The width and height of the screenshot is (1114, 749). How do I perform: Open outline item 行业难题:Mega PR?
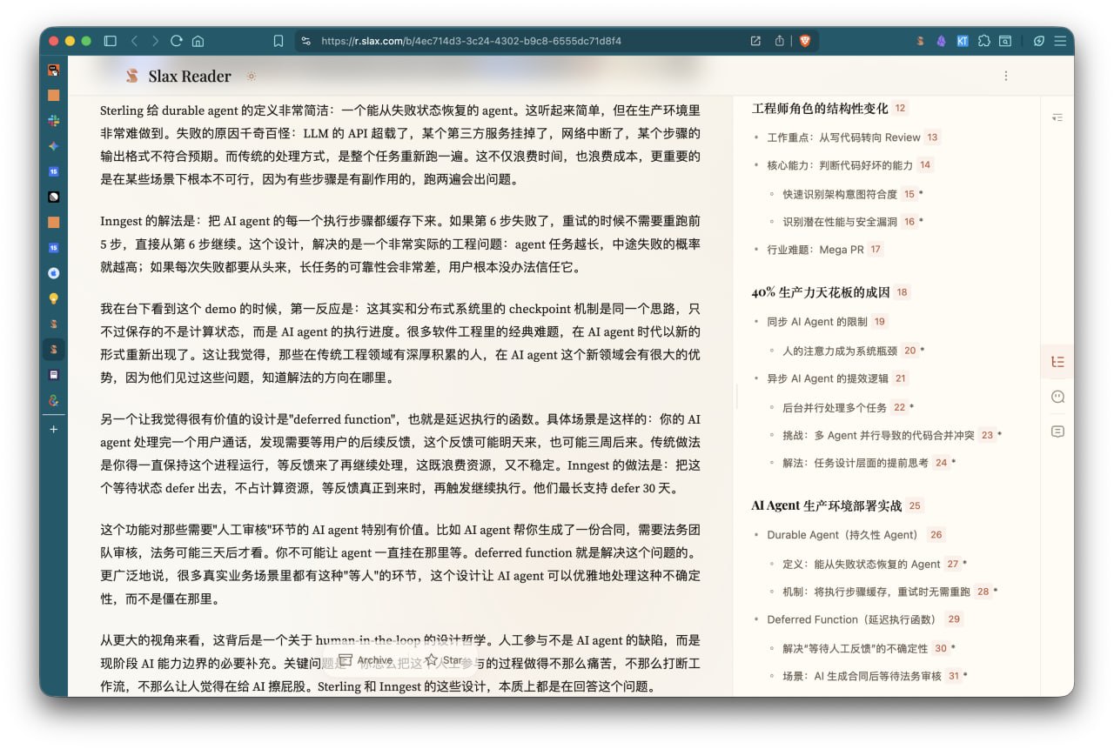click(x=815, y=250)
